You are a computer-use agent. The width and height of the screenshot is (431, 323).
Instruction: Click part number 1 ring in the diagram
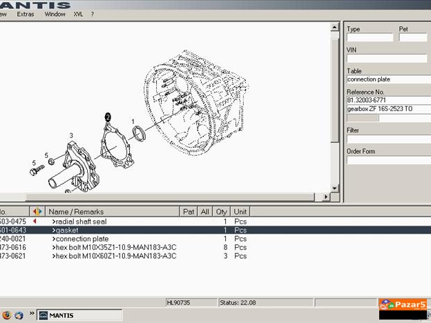tap(138, 133)
